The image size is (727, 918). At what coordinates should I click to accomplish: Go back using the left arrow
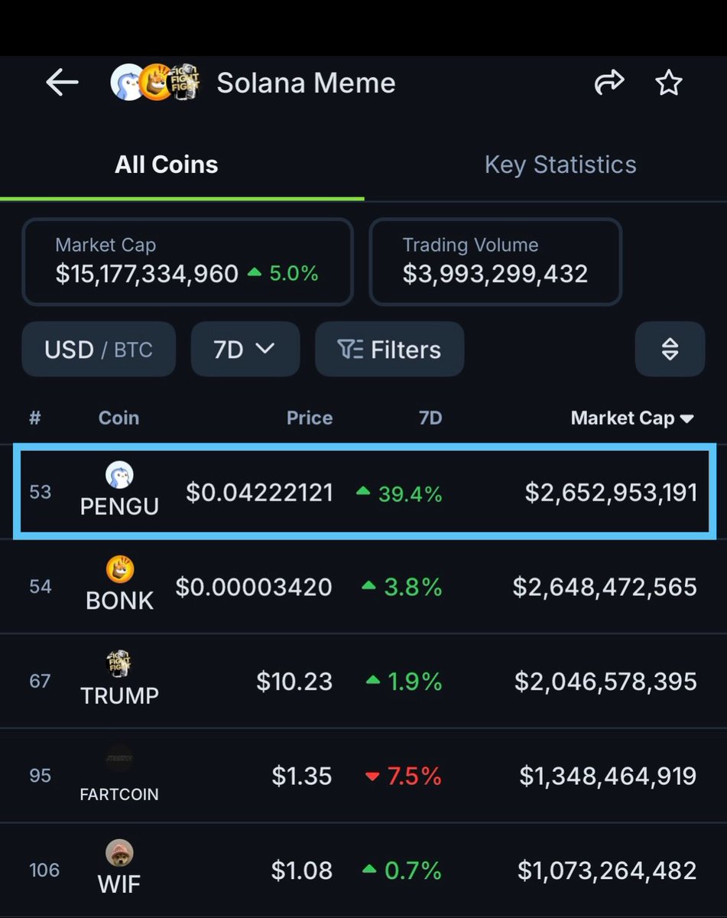coord(62,83)
